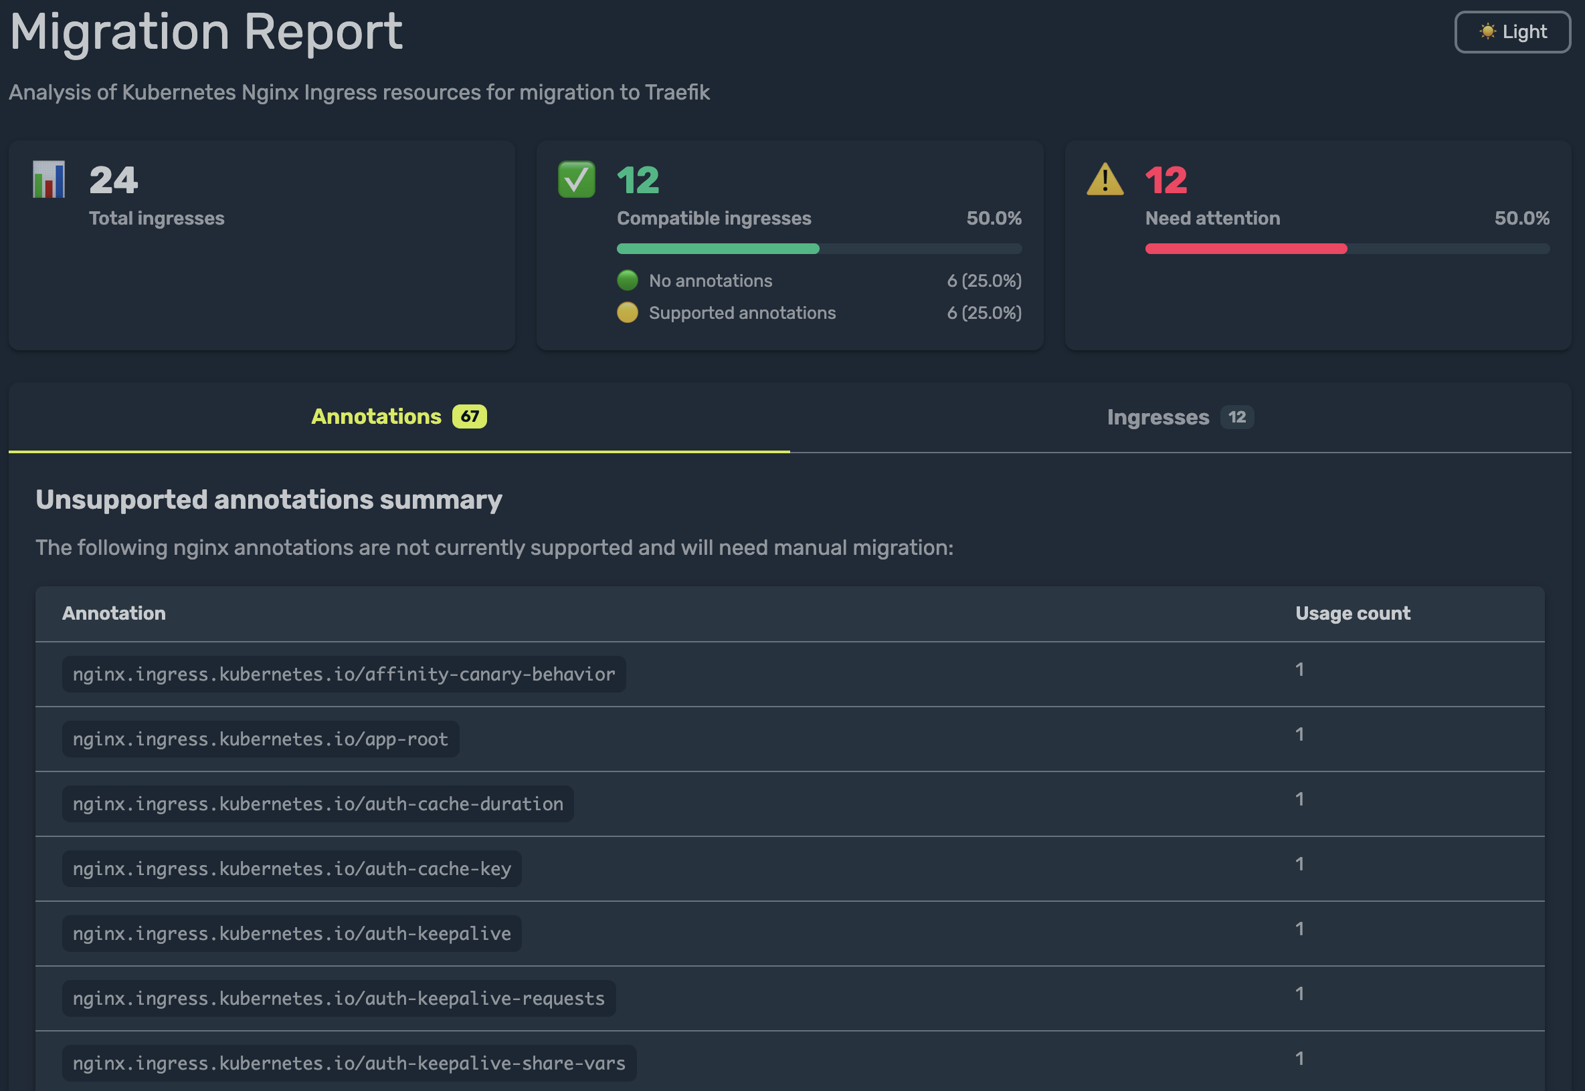Viewport: 1585px width, 1091px height.
Task: Select the affinity-canary-behavior annotation
Action: tap(344, 674)
